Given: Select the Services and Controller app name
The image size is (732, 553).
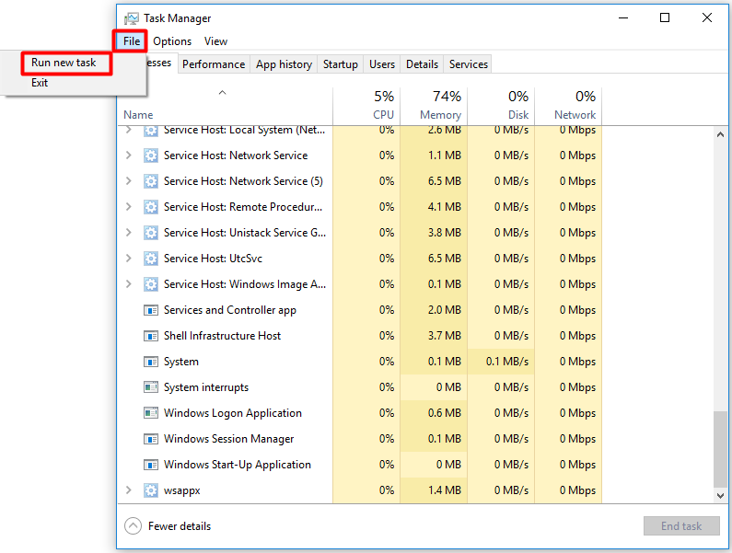Looking at the screenshot, I should click(x=230, y=310).
